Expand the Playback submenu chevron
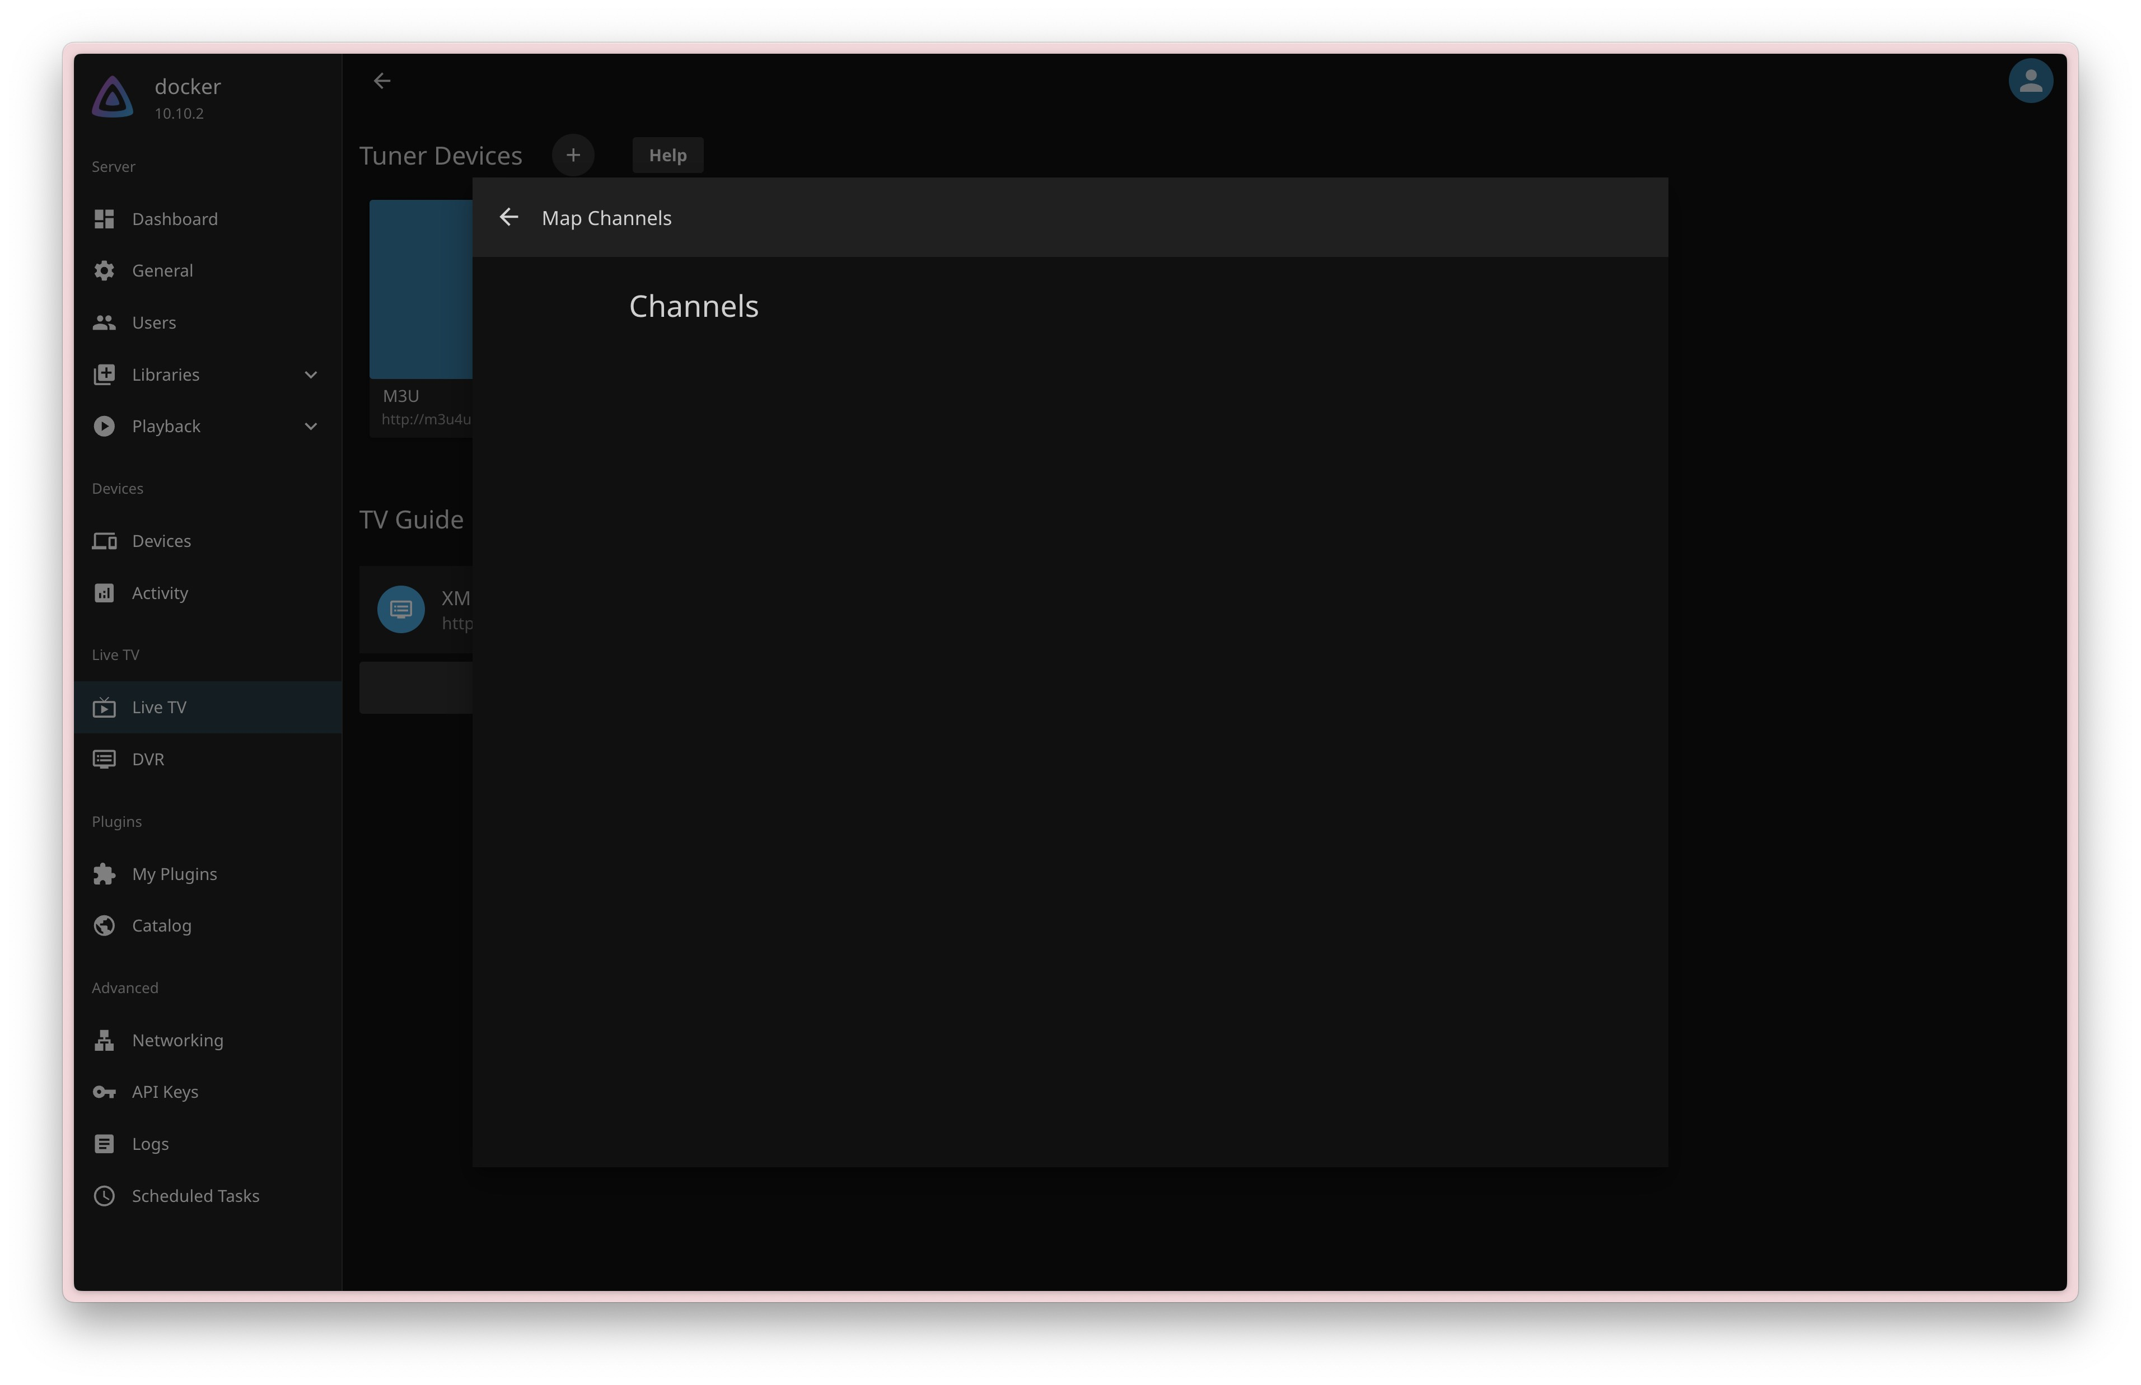Viewport: 2141px width, 1385px height. (311, 426)
